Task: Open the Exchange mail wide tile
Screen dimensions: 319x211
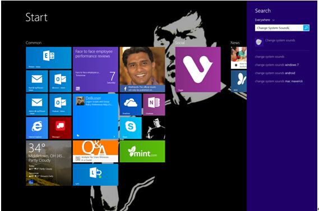Action: pos(49,58)
